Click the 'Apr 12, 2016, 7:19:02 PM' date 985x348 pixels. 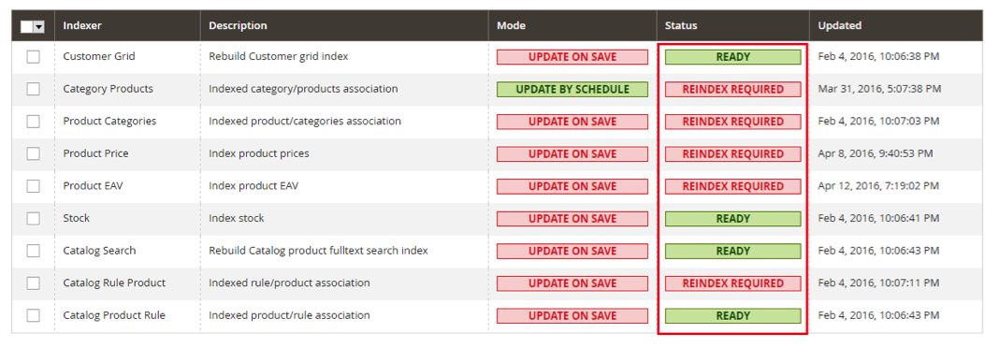pyautogui.click(x=878, y=186)
